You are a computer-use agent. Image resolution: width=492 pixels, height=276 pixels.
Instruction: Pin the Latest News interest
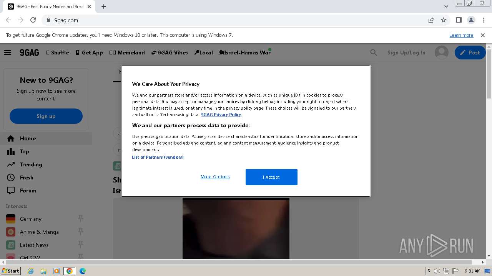81,245
